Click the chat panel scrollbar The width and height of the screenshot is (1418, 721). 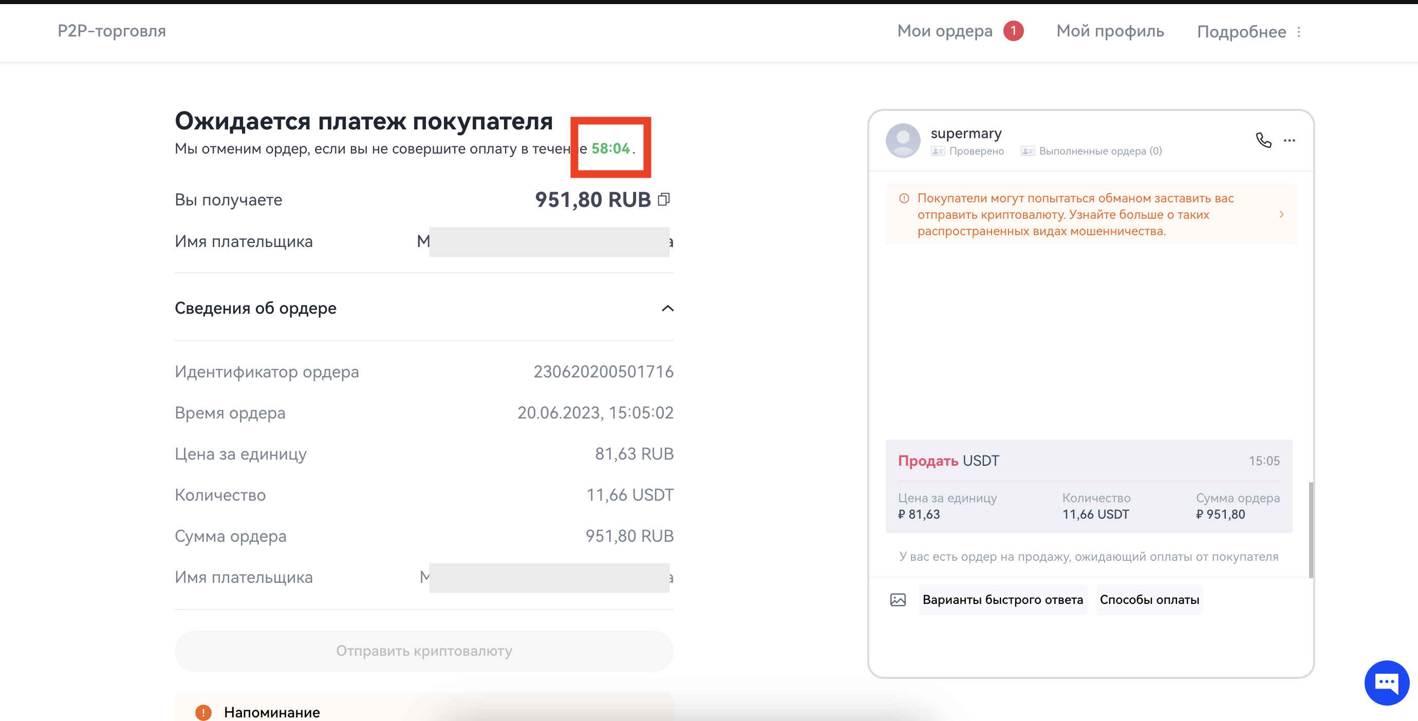pyautogui.click(x=1311, y=529)
